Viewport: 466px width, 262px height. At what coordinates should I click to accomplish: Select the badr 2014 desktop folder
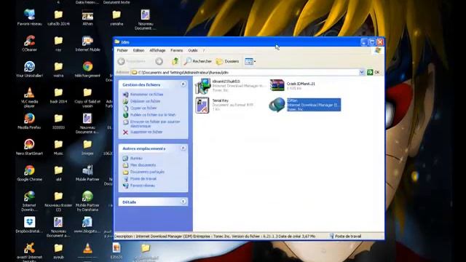58,95
